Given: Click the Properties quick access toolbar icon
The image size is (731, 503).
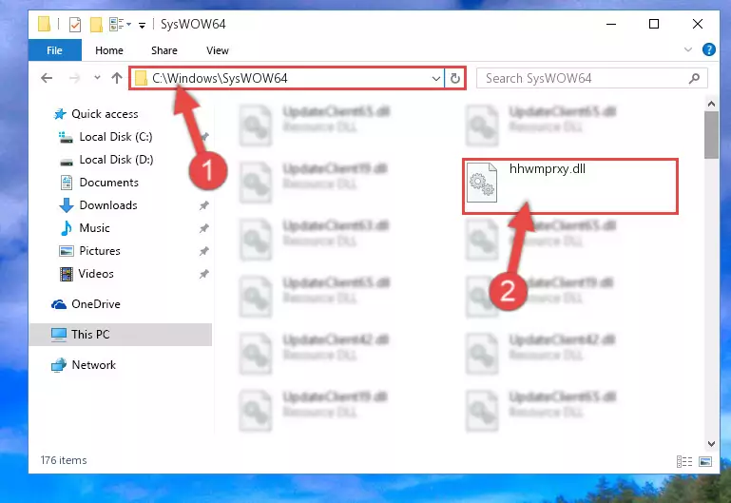Looking at the screenshot, I should click(x=74, y=24).
